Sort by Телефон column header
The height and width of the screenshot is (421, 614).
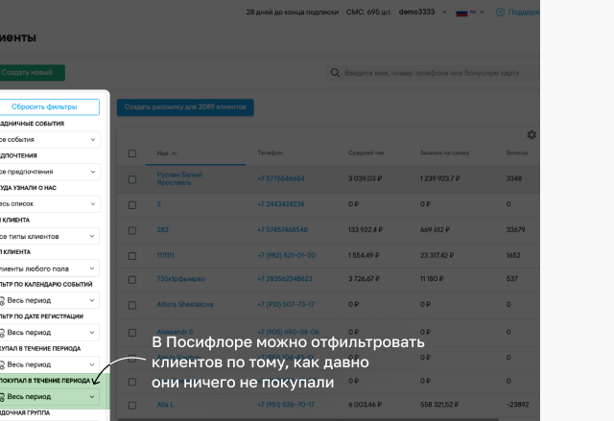(270, 152)
